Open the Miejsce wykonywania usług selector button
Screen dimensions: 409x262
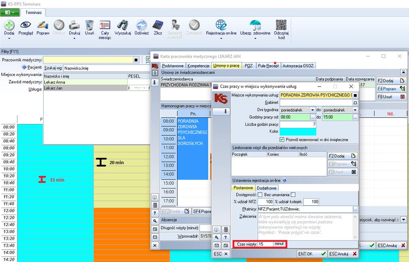tap(355, 95)
